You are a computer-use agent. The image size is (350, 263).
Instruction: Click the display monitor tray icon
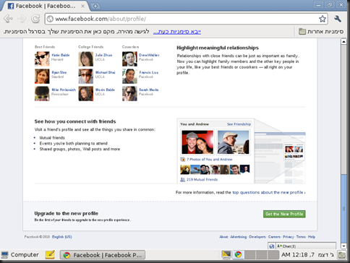pyautogui.click(x=226, y=254)
